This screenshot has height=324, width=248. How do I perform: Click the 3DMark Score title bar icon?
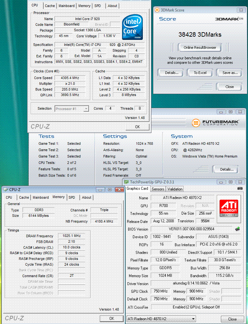coord(157,10)
